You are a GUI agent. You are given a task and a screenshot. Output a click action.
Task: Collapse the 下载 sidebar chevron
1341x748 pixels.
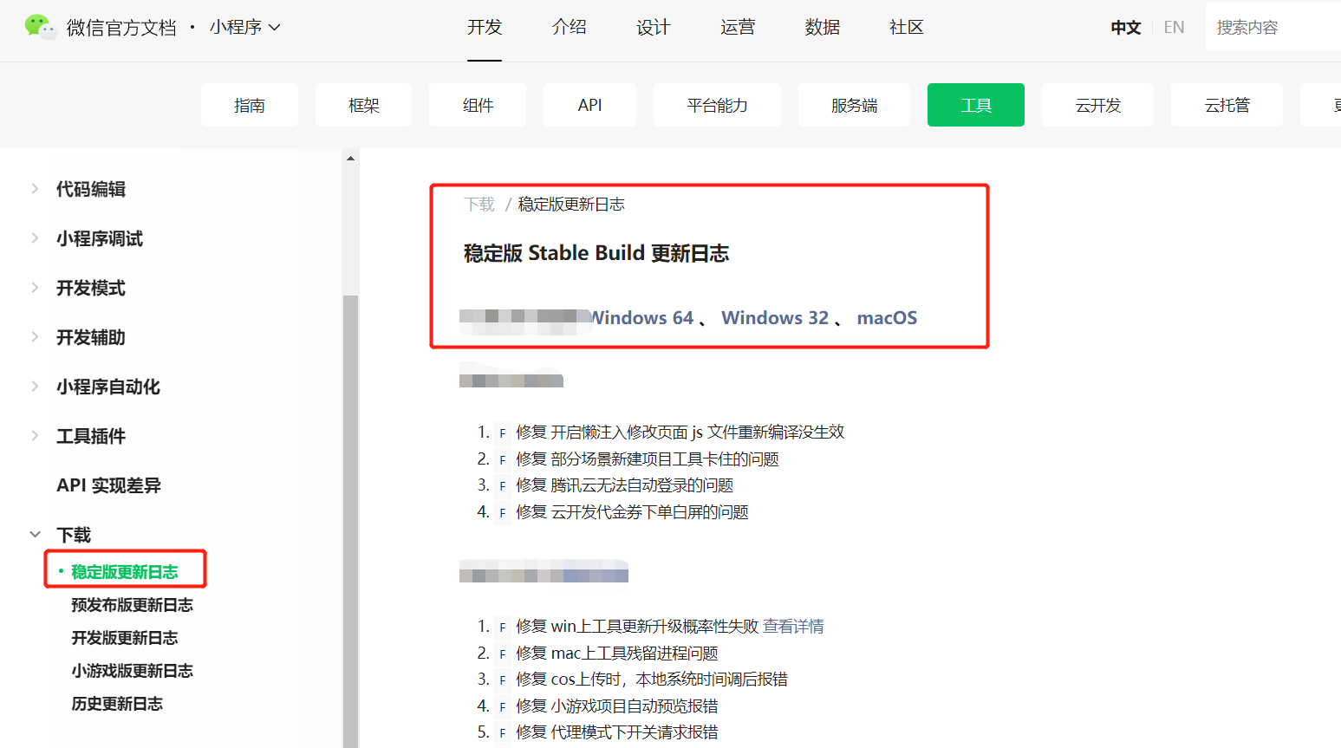coord(35,535)
